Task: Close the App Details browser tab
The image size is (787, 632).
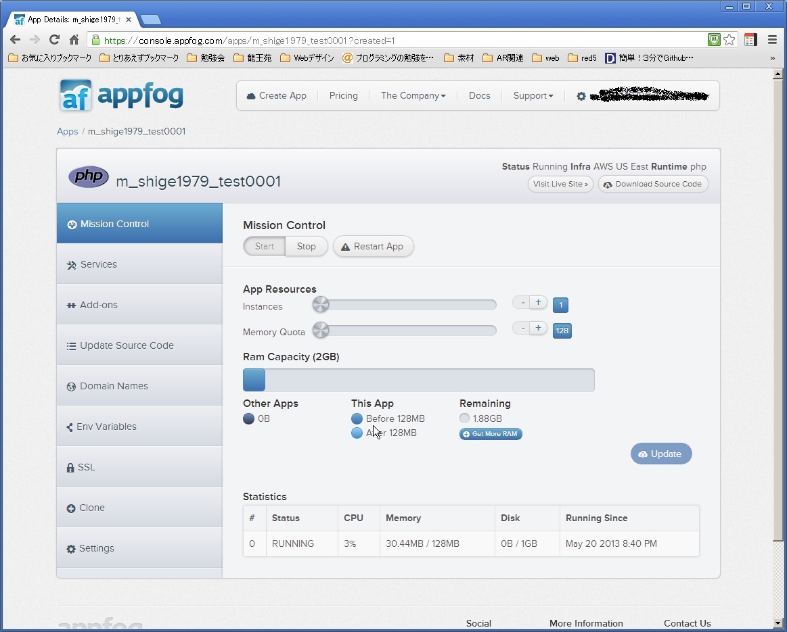Action: (x=129, y=20)
